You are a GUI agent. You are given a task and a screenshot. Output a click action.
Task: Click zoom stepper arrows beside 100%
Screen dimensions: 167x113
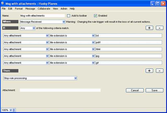14,110
